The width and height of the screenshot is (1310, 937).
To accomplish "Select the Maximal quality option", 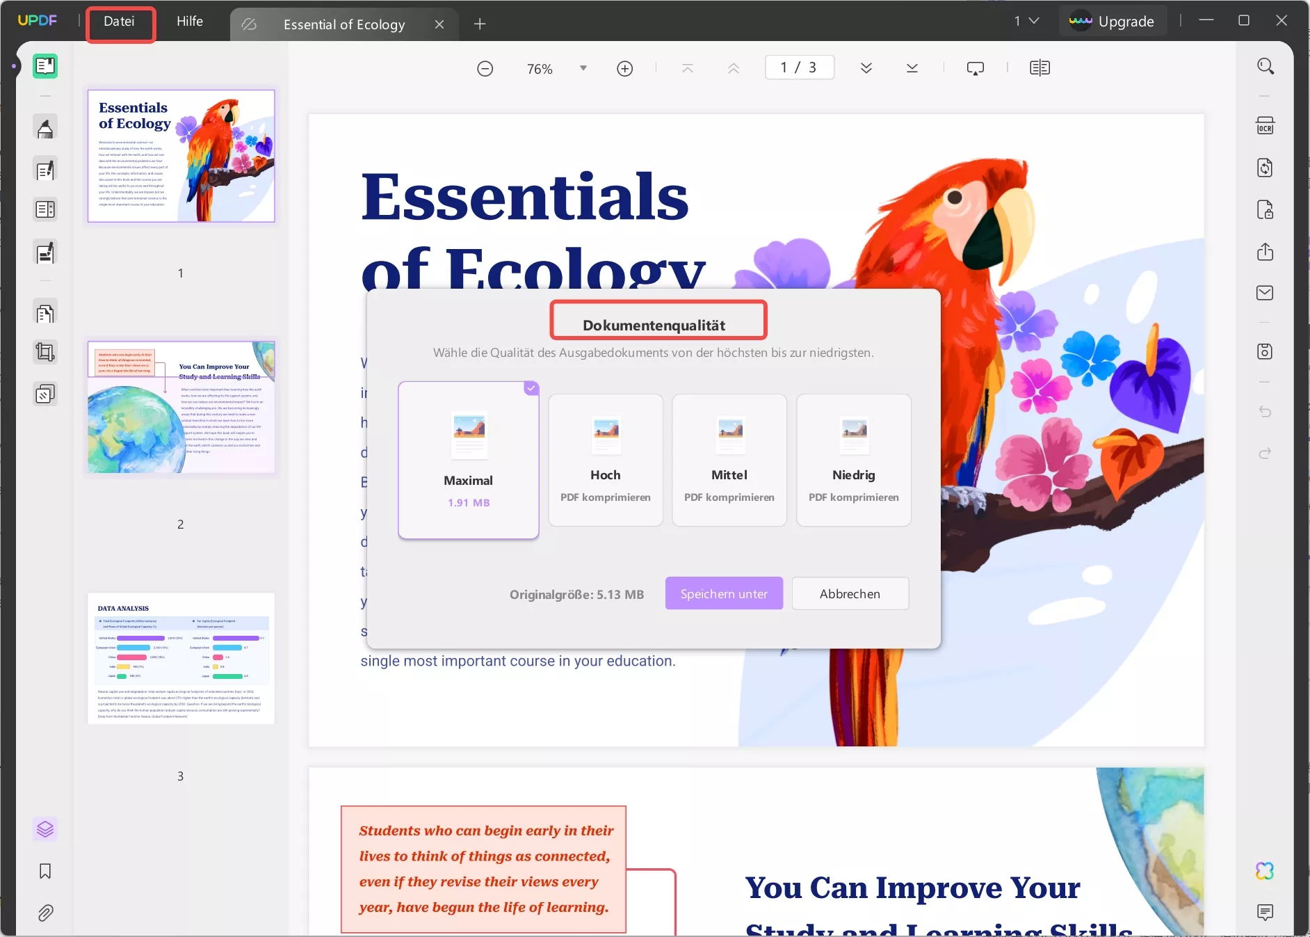I will click(x=469, y=460).
